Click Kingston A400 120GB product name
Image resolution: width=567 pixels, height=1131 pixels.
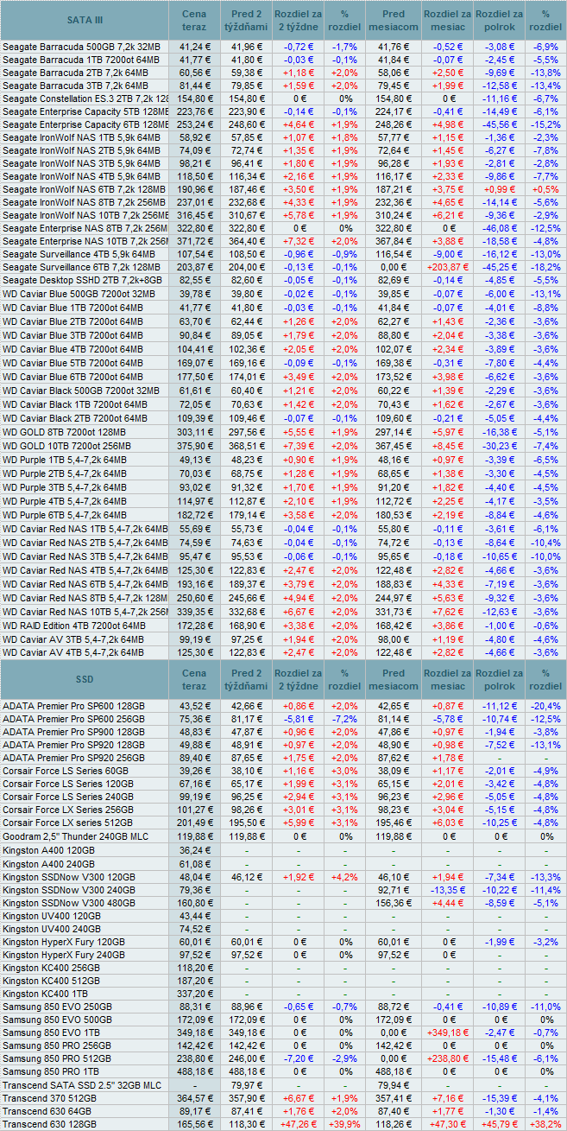49,850
